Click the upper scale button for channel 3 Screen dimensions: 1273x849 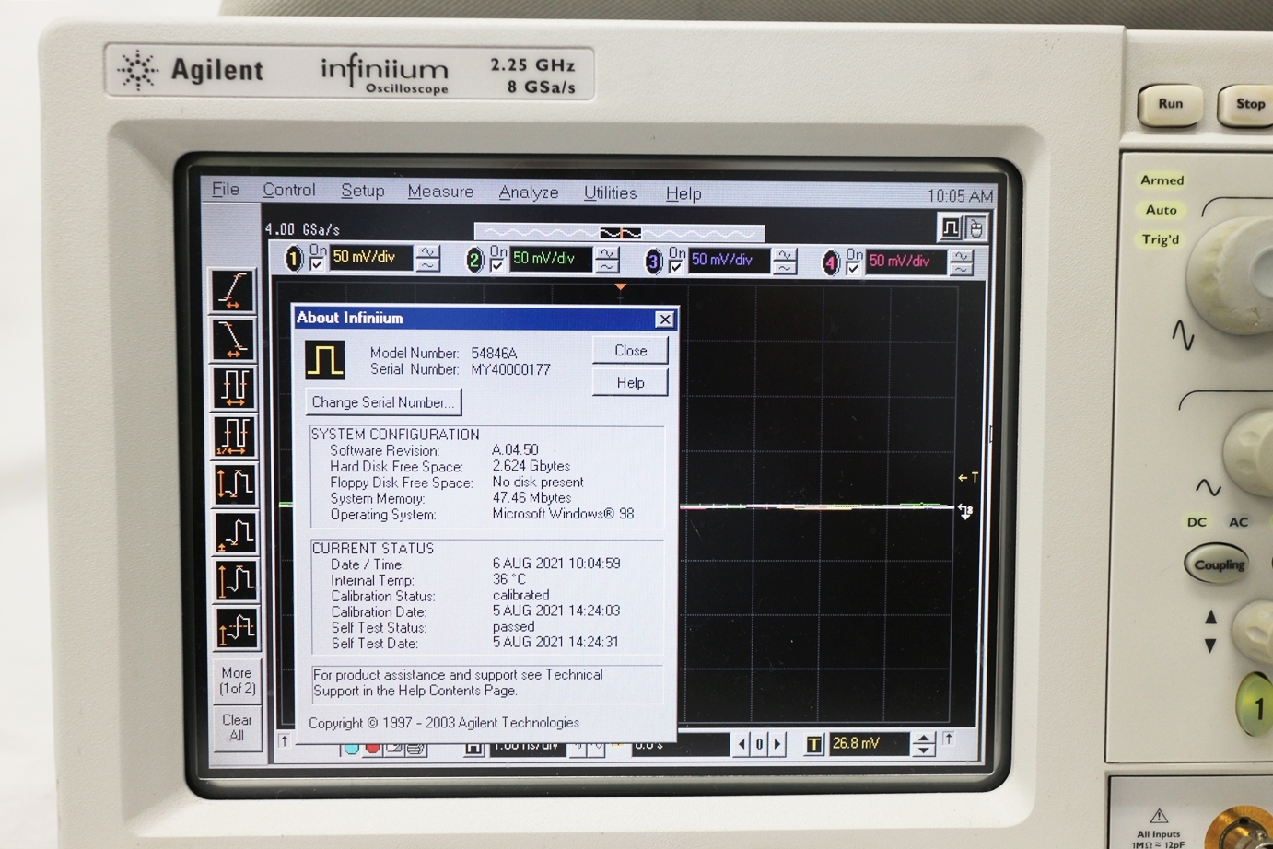click(x=785, y=255)
